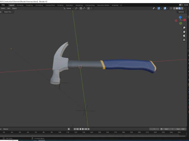The image size is (189, 141).
Task: Click the negative X axis gizmo ball
Action: coord(176,21)
